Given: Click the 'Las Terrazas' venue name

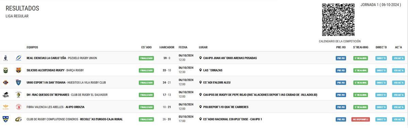Looking at the screenshot, I should [213, 70].
